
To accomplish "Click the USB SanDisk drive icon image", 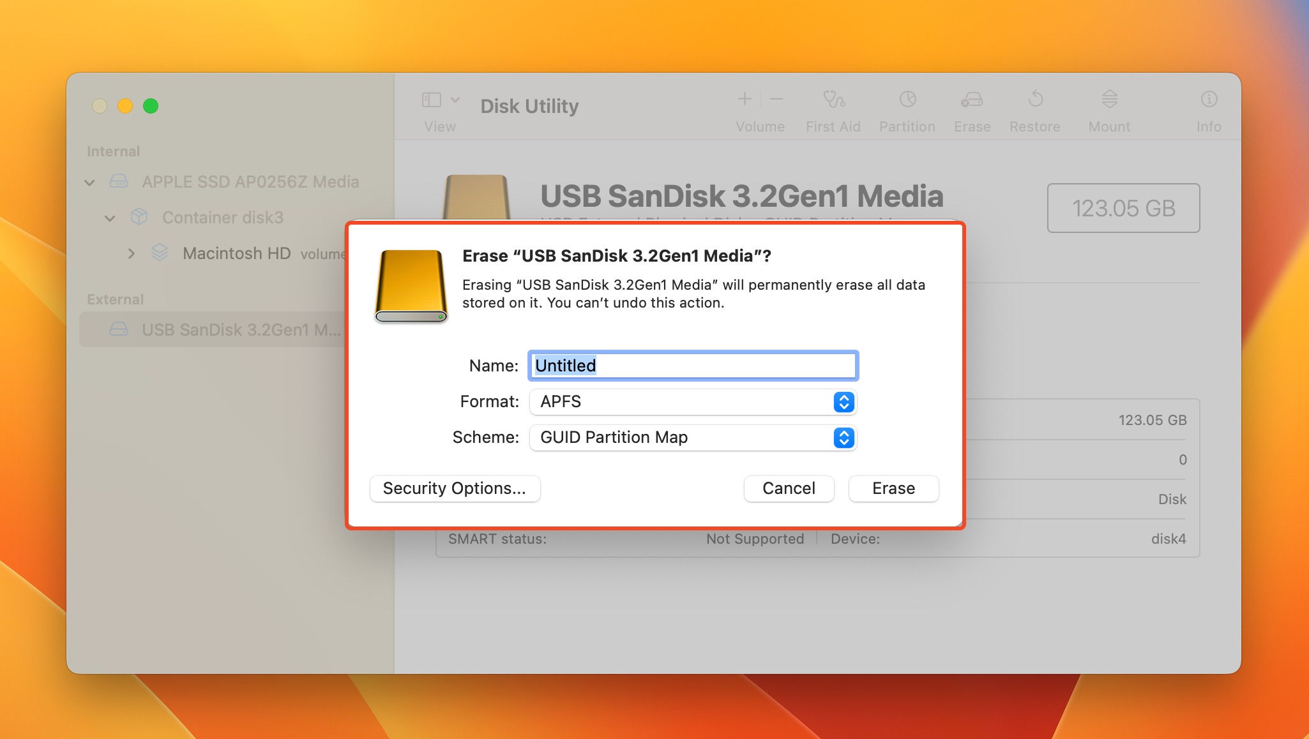I will point(409,282).
